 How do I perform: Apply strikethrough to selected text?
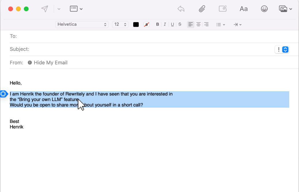180,24
